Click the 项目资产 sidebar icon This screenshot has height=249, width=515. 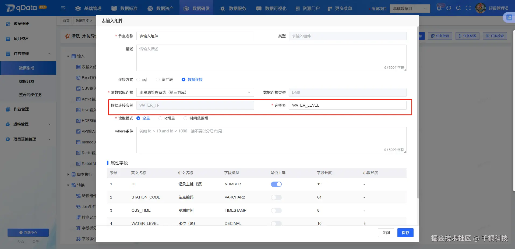8,39
